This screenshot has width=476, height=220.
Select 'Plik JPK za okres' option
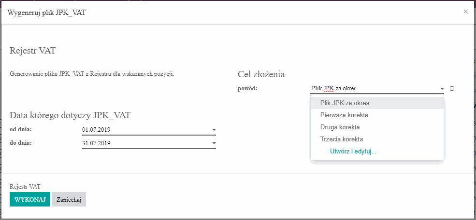(x=345, y=103)
